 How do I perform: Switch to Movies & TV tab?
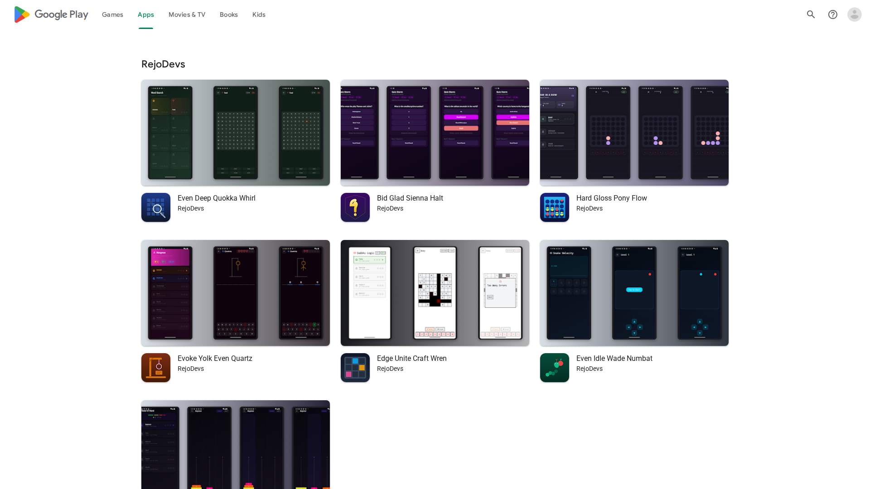pos(187,14)
